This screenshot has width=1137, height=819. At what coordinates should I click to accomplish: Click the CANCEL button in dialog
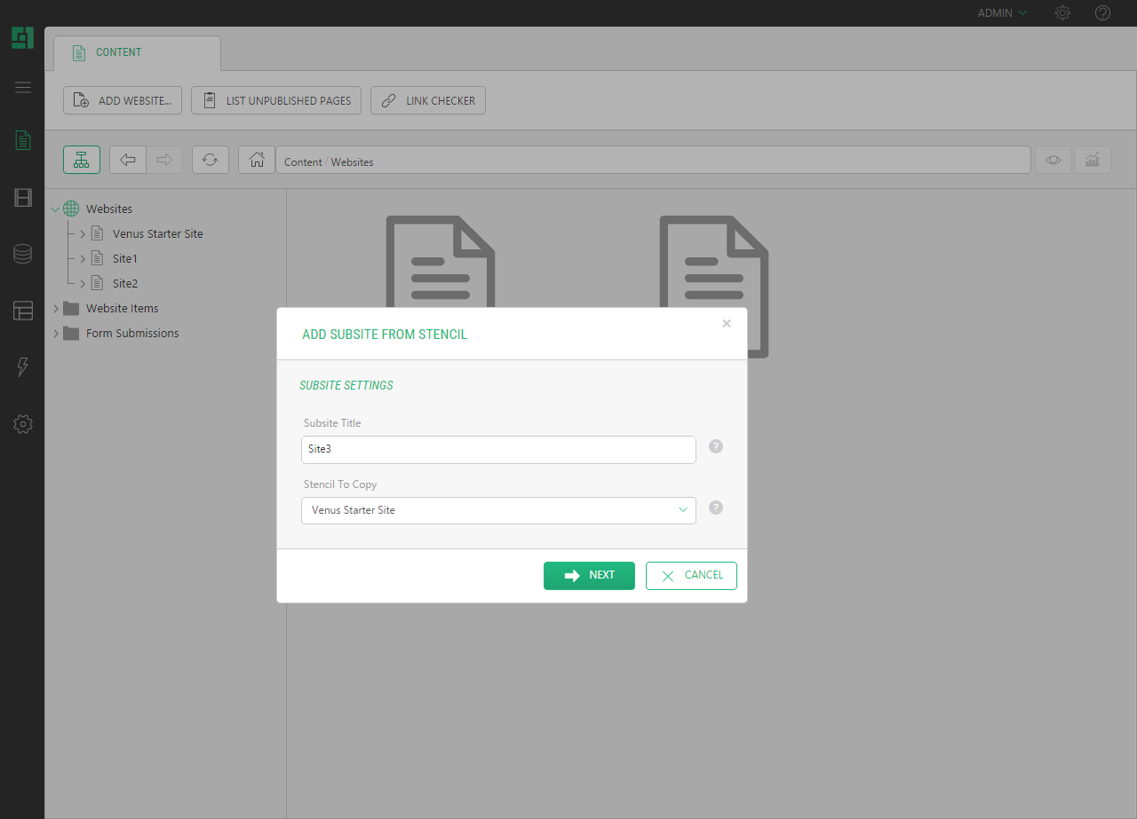pyautogui.click(x=691, y=575)
